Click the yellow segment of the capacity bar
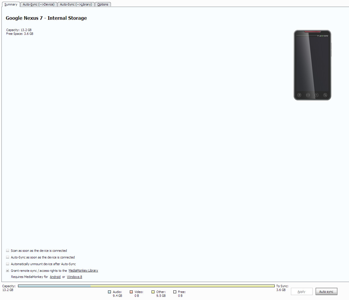This screenshot has height=300, width=349. pyautogui.click(x=182, y=286)
